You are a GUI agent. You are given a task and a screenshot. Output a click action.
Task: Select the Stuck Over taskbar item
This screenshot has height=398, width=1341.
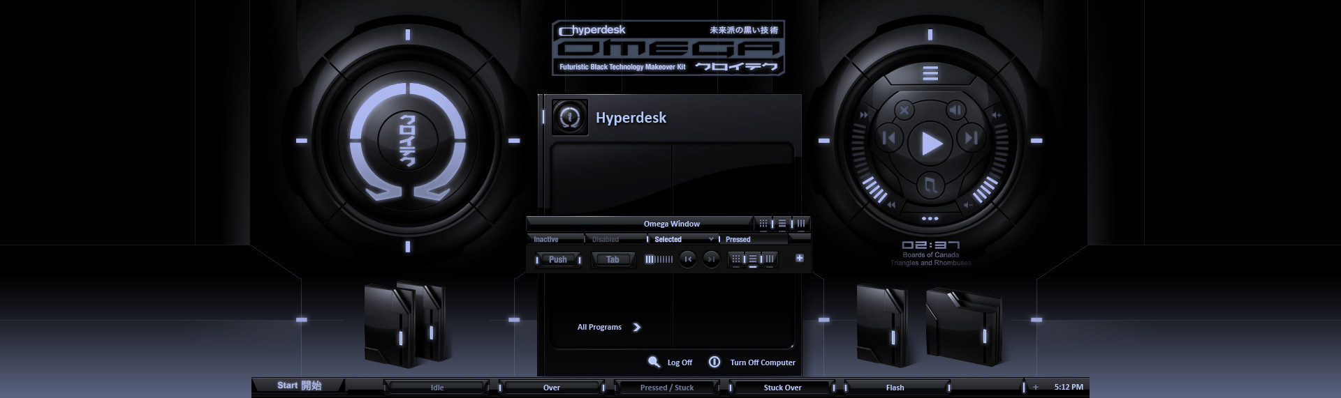(x=782, y=388)
